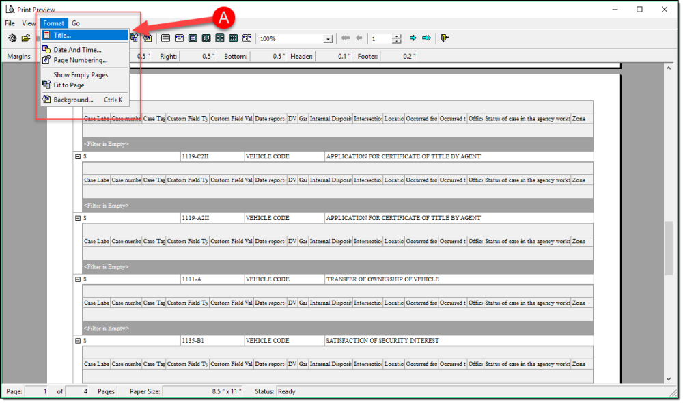This screenshot has width=683, height=403.
Task: Select Page Numbering... menu entry
Action: pyautogui.click(x=80, y=60)
